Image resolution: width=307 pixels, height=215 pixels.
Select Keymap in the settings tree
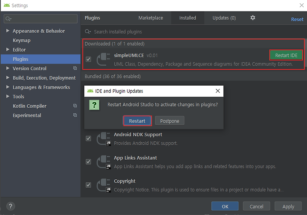[x=22, y=40]
